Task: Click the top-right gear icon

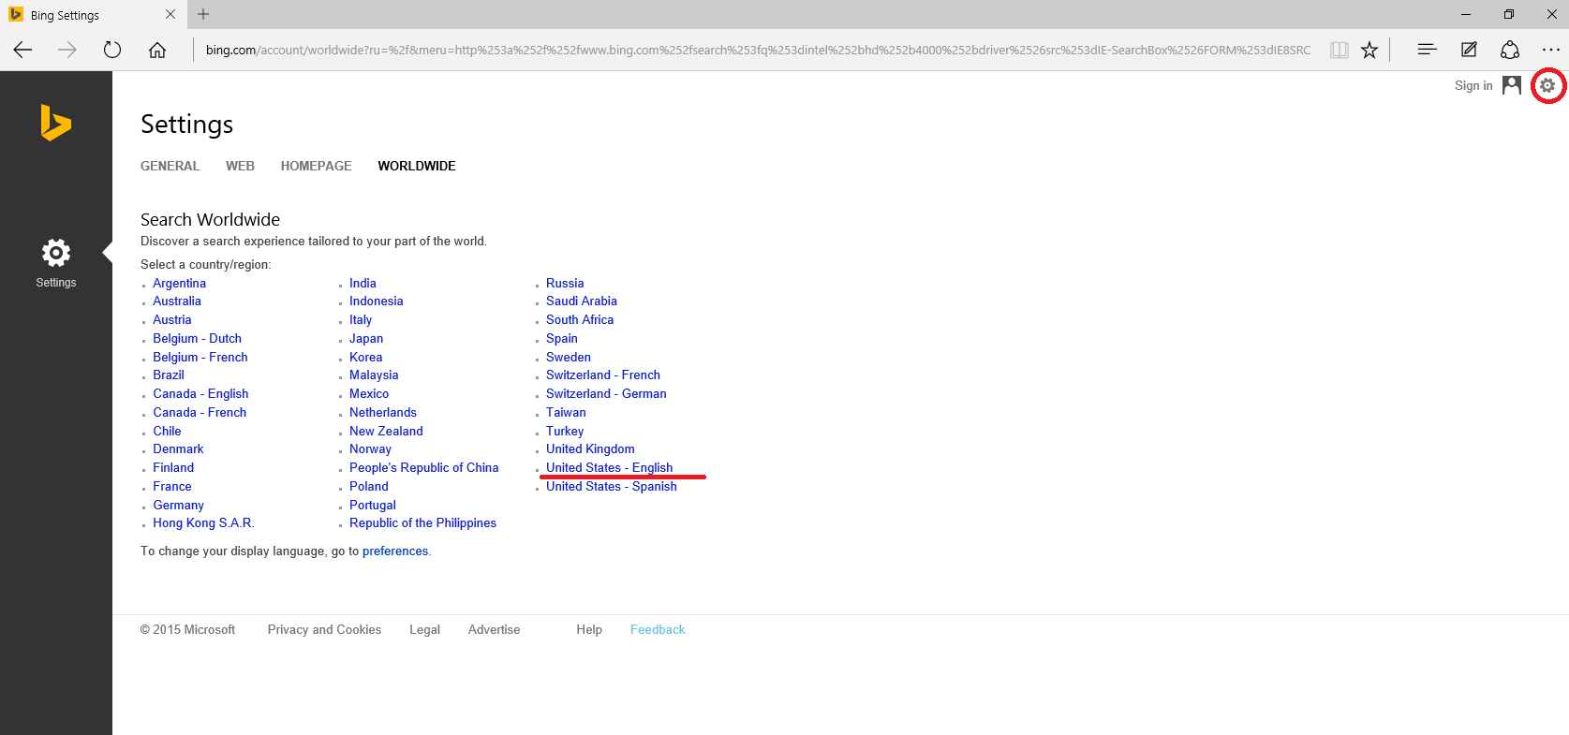Action: pos(1547,85)
